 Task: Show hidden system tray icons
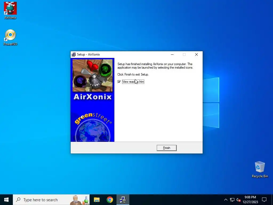pos(226,200)
